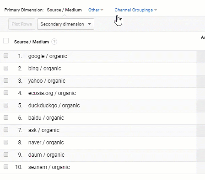This screenshot has height=180, width=205.
Task: Expand Channel Groupings dropdown
Action: (135, 10)
